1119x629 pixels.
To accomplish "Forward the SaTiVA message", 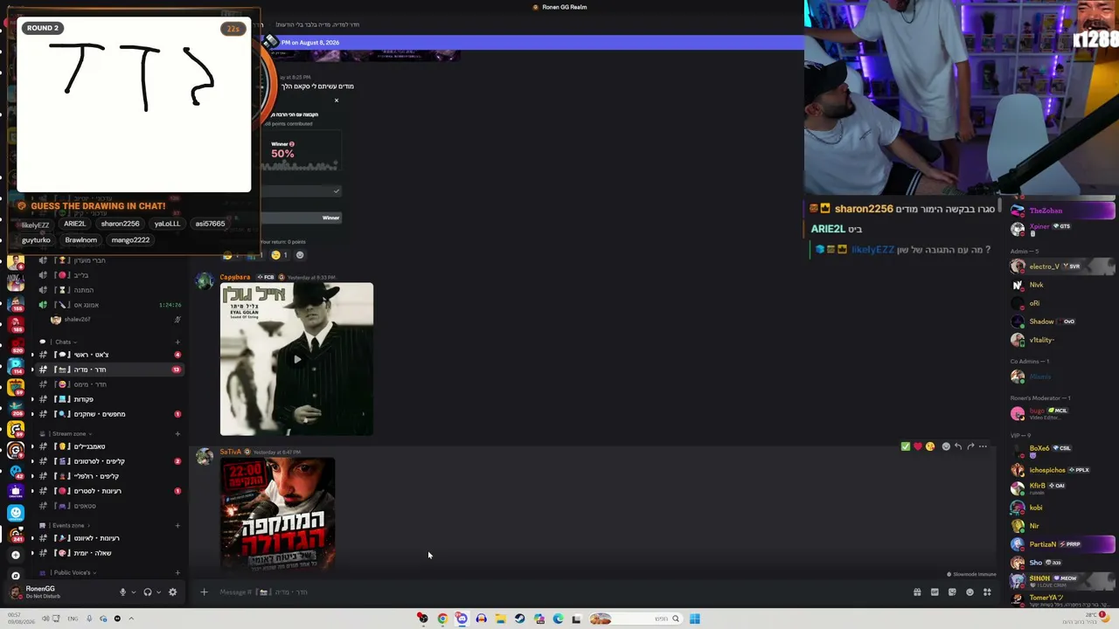I will pos(970,446).
